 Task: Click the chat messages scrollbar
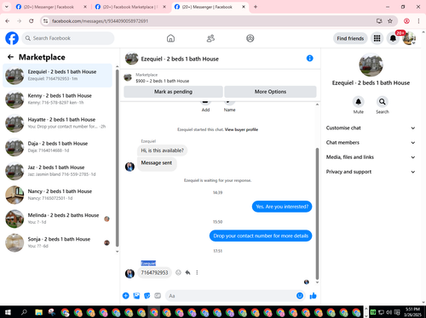[317, 213]
